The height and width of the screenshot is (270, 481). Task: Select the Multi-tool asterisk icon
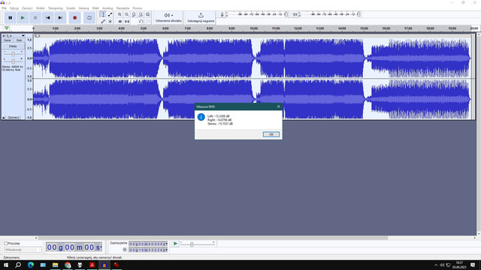tap(110, 22)
